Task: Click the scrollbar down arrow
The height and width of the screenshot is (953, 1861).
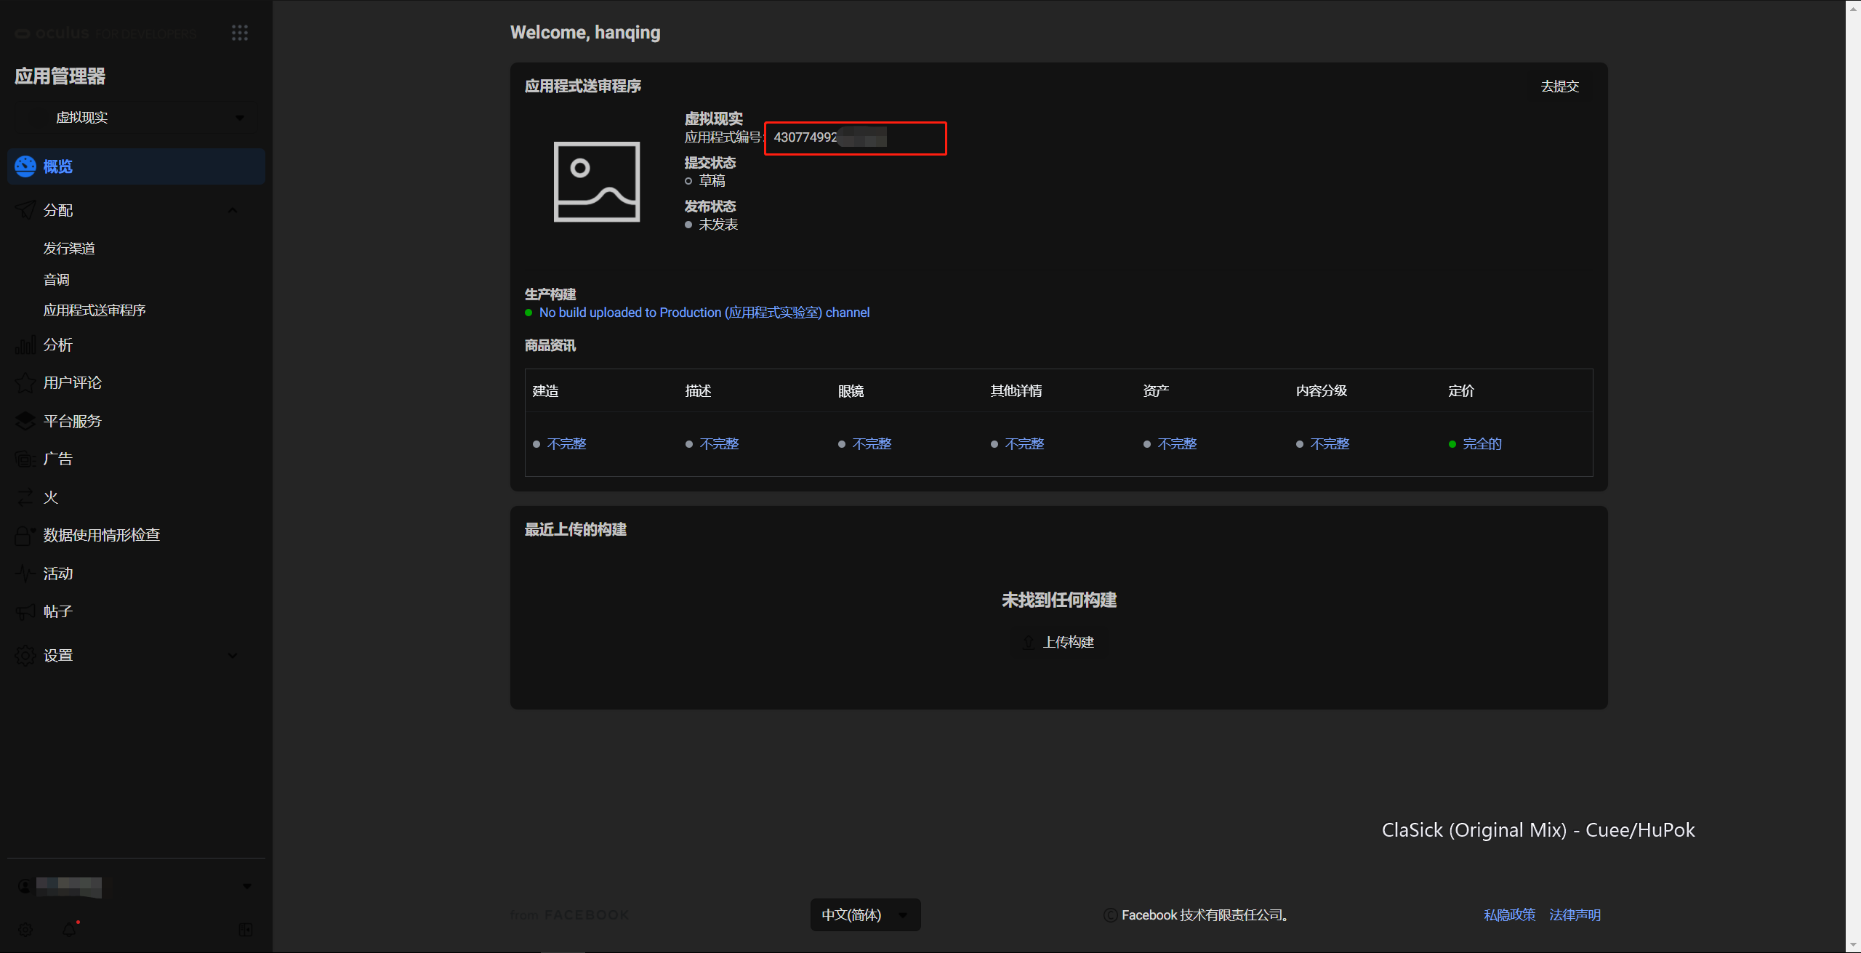Action: tap(1853, 945)
